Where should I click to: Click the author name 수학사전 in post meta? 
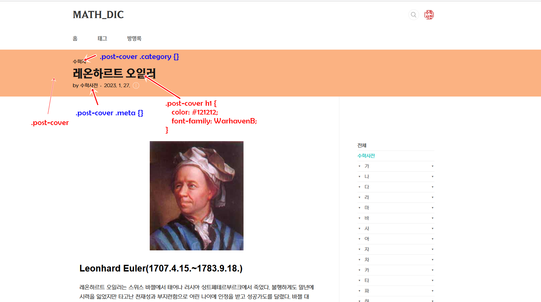pyautogui.click(x=89, y=85)
